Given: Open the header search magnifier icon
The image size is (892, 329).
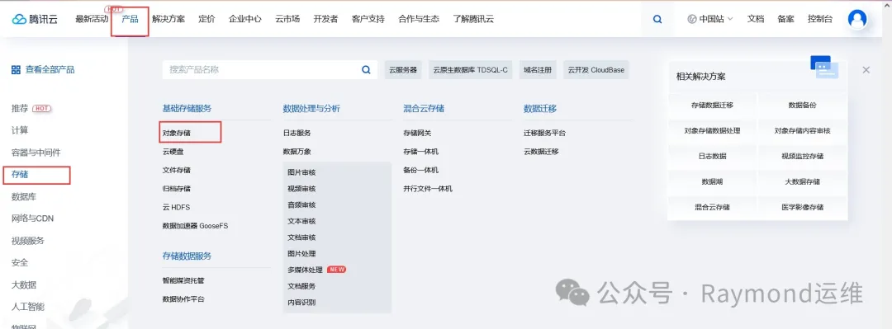Looking at the screenshot, I should pos(657,19).
